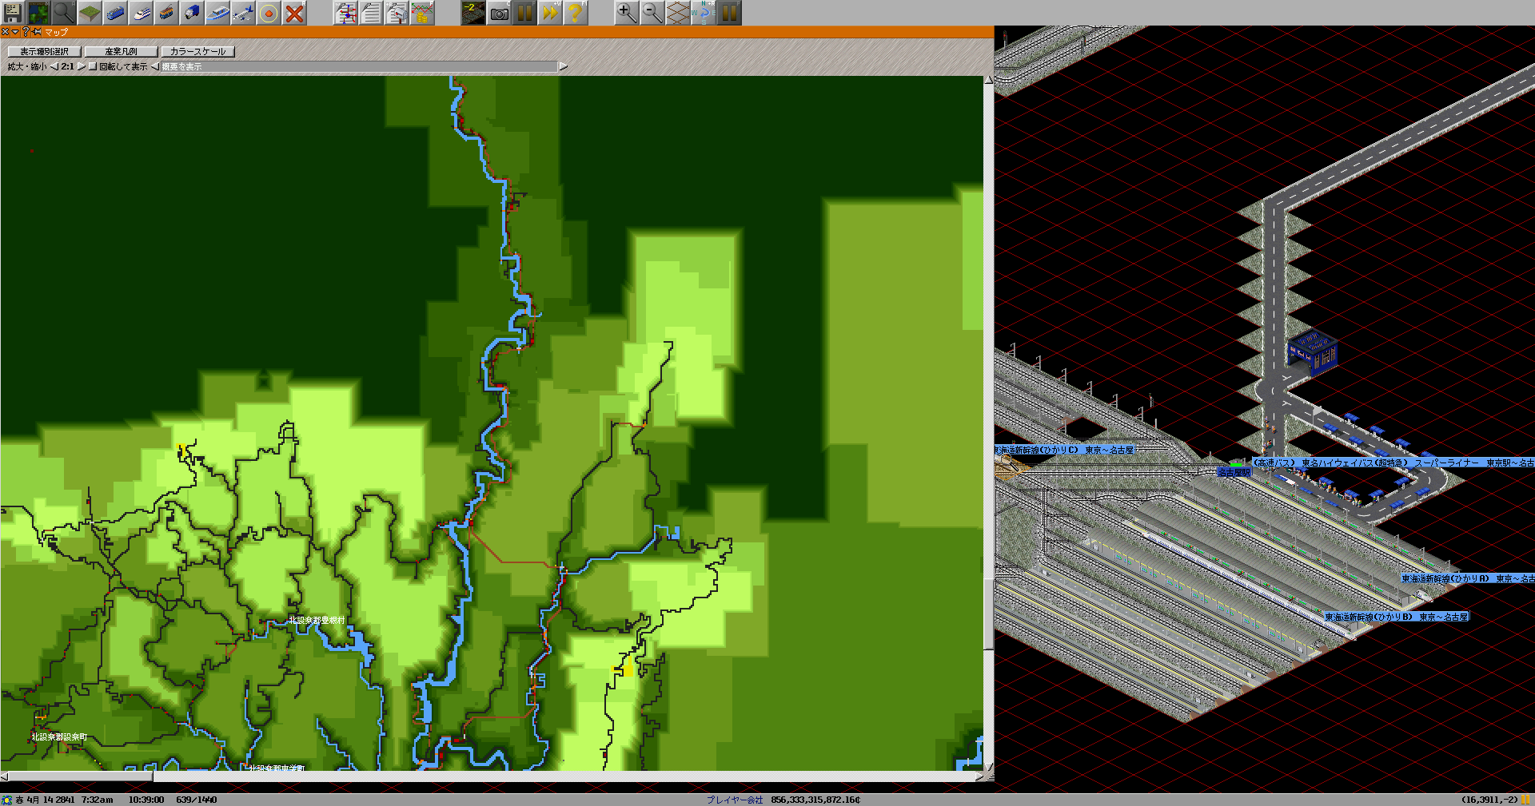This screenshot has width=1535, height=806.
Task: Open the airplane airport tools
Action: (x=243, y=13)
